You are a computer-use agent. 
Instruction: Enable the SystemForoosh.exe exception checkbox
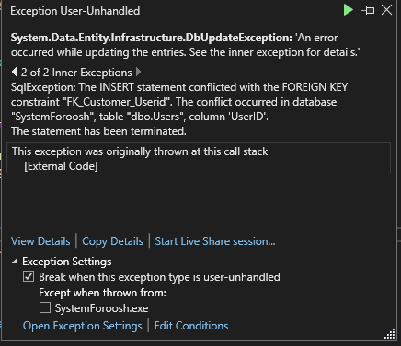point(45,307)
